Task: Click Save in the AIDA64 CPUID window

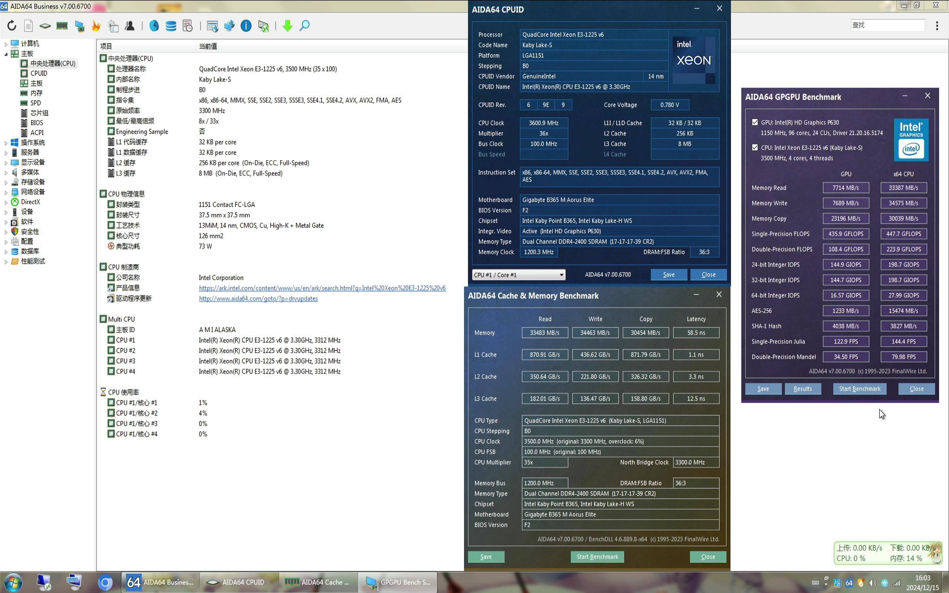Action: (x=669, y=275)
